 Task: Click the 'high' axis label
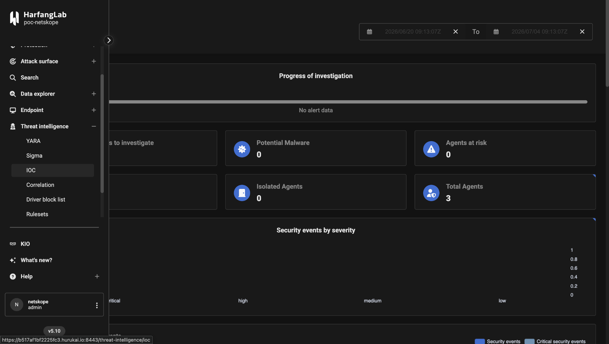(243, 301)
